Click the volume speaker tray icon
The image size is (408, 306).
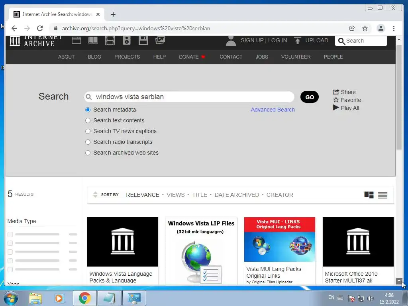[x=371, y=298]
